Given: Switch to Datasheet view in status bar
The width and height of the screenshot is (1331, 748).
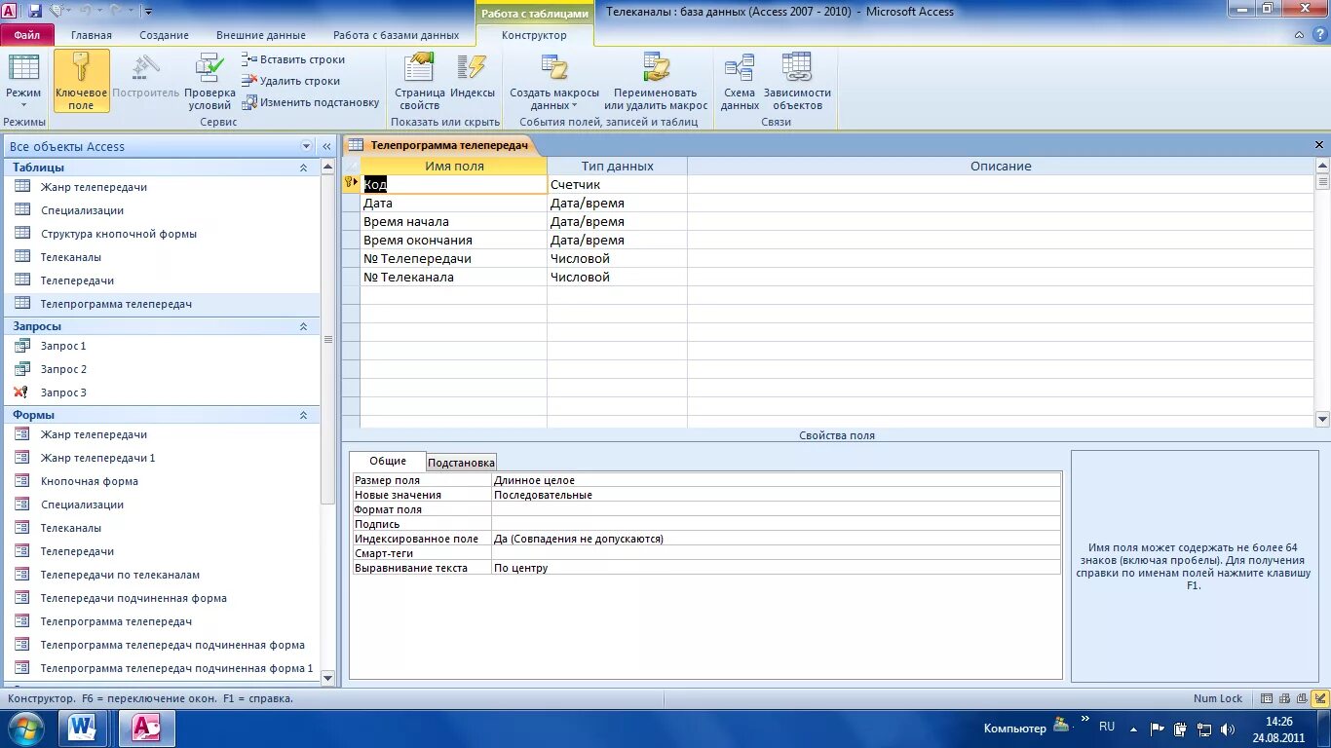Looking at the screenshot, I should [1267, 698].
